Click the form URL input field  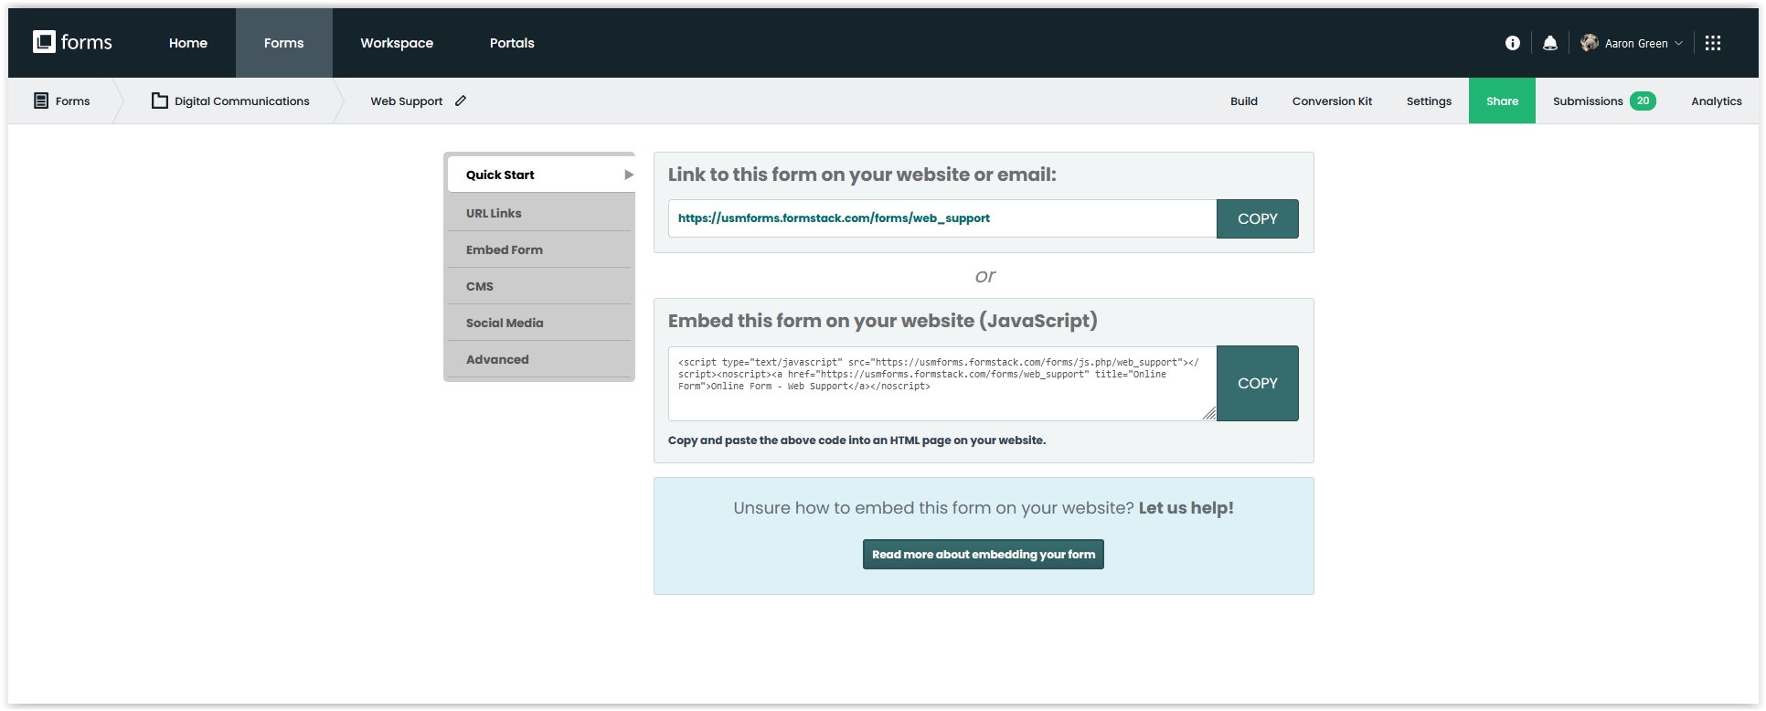942,218
